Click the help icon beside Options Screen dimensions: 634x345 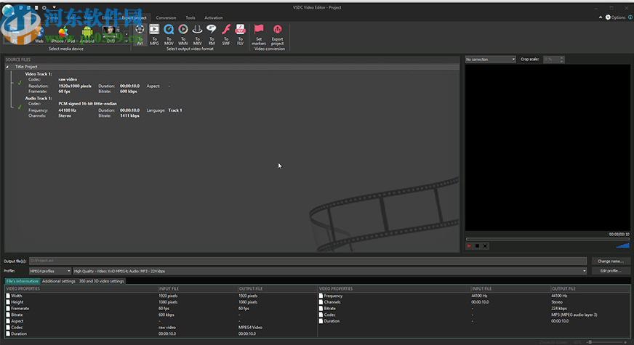(x=630, y=17)
